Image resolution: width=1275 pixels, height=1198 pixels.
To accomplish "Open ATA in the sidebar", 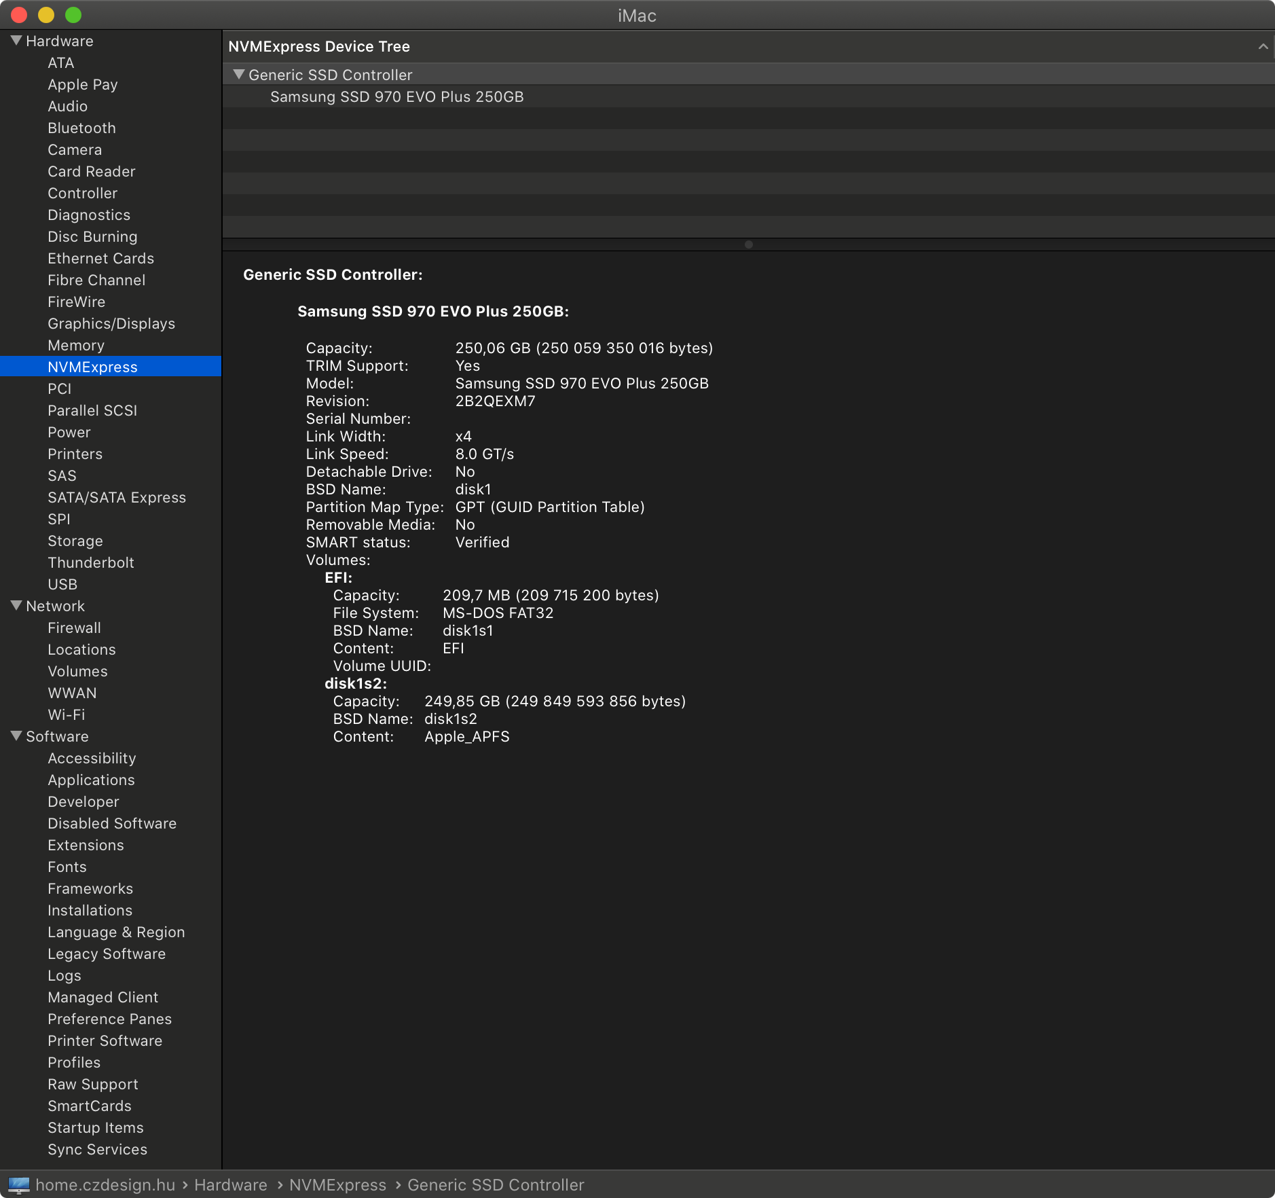I will [61, 62].
